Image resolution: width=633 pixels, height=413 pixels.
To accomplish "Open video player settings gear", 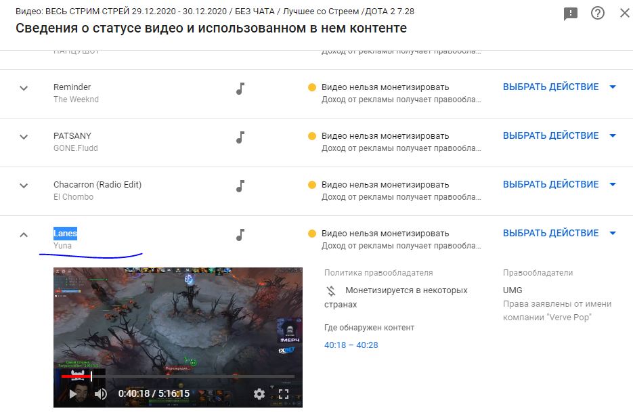I will 259,393.
